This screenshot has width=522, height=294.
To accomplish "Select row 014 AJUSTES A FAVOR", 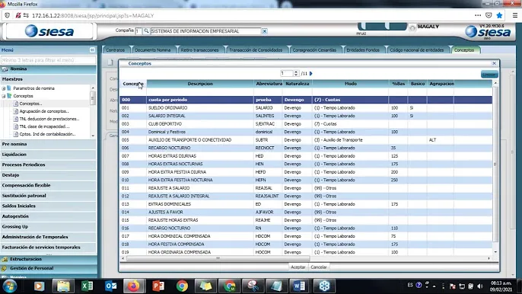I will tap(306, 212).
